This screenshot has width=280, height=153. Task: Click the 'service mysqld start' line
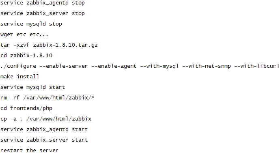[33, 87]
